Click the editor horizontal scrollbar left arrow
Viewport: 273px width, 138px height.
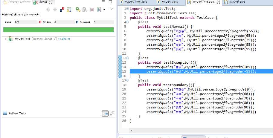click(132, 131)
